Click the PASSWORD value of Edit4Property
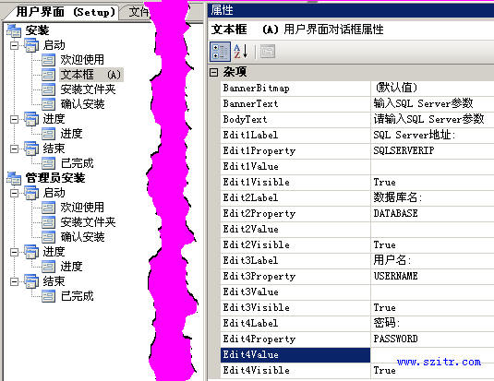 [x=396, y=339]
